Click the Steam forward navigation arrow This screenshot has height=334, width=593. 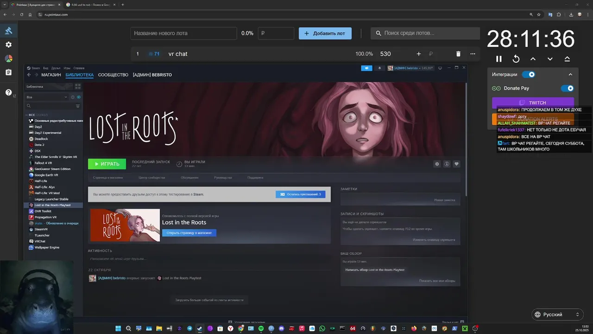click(x=36, y=75)
